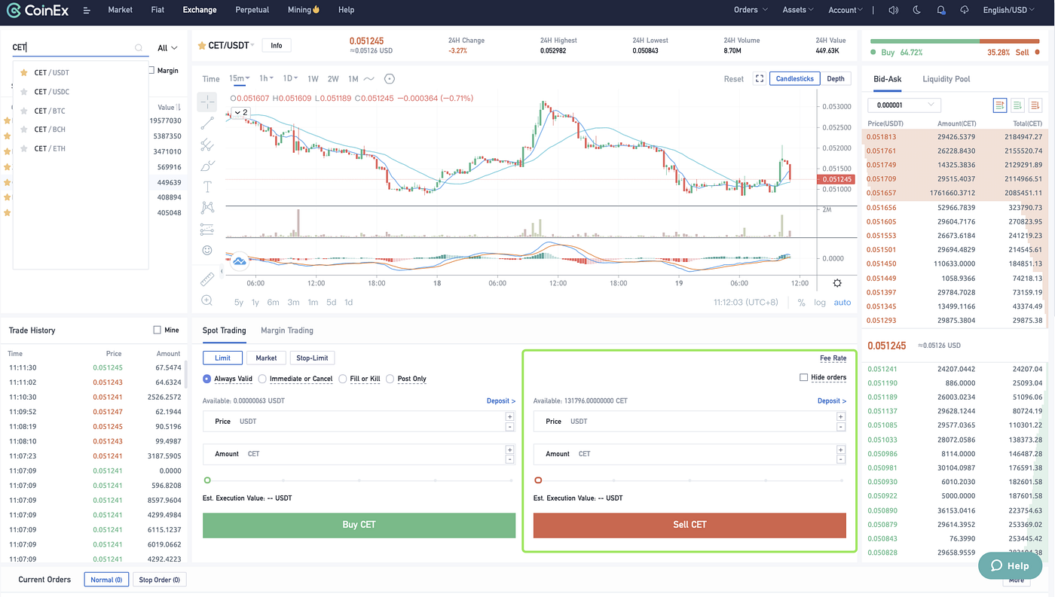The height and width of the screenshot is (597, 1055).
Task: Open the 1D interval dropdown
Action: (x=290, y=78)
